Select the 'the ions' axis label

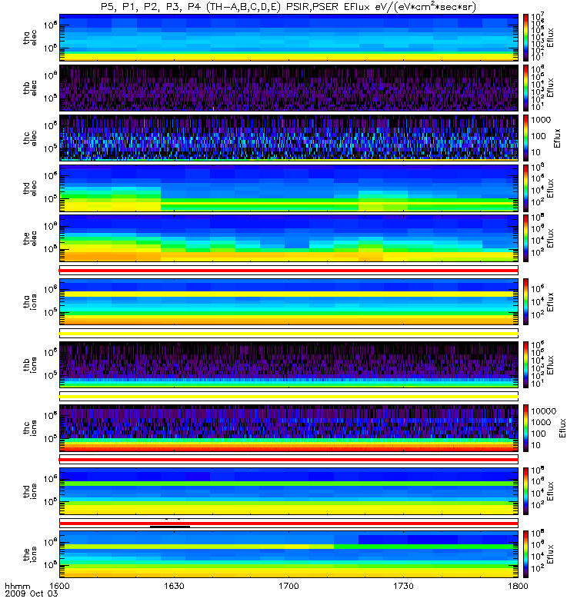(x=30, y=554)
